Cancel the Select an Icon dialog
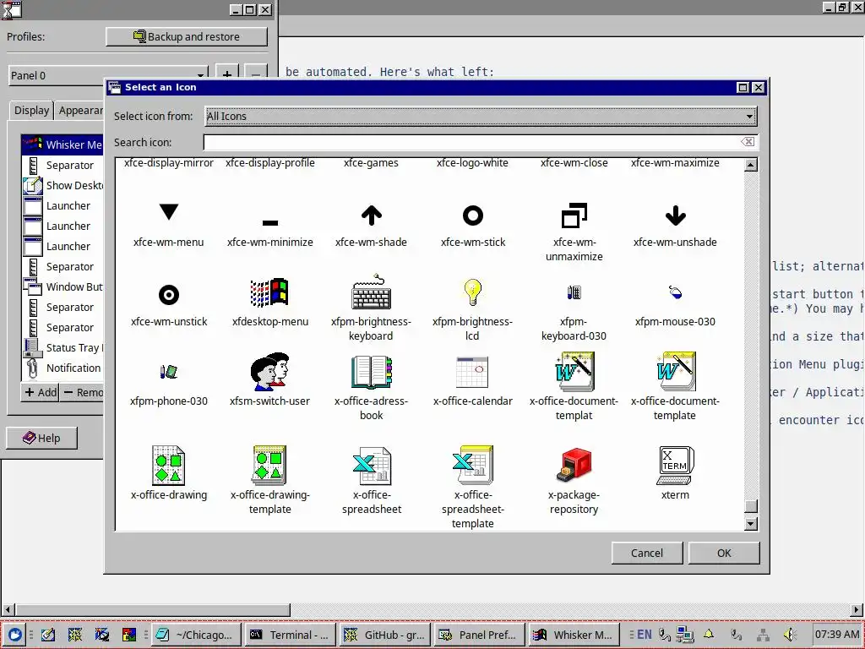This screenshot has height=649, width=865. [647, 553]
